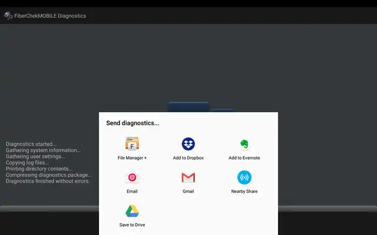Click the 'File Manager +' label

coord(132,158)
